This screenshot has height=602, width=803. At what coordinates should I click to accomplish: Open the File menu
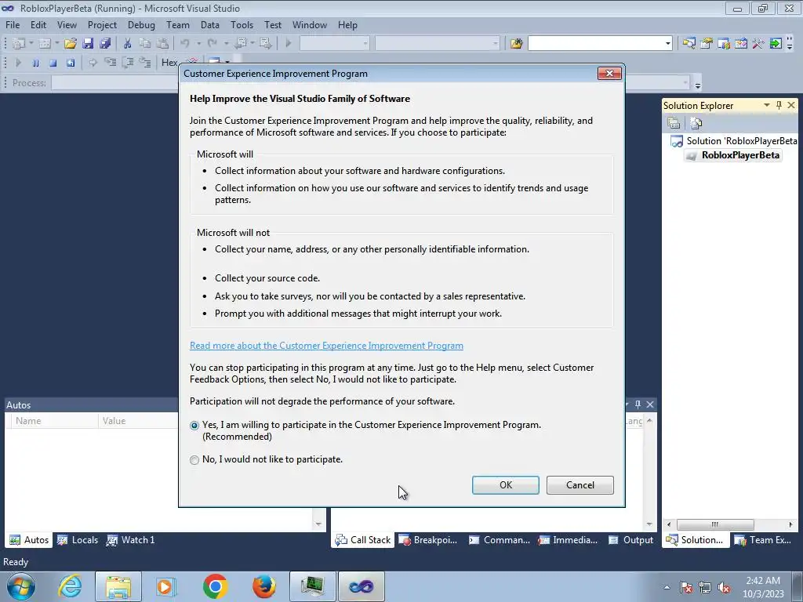click(13, 24)
